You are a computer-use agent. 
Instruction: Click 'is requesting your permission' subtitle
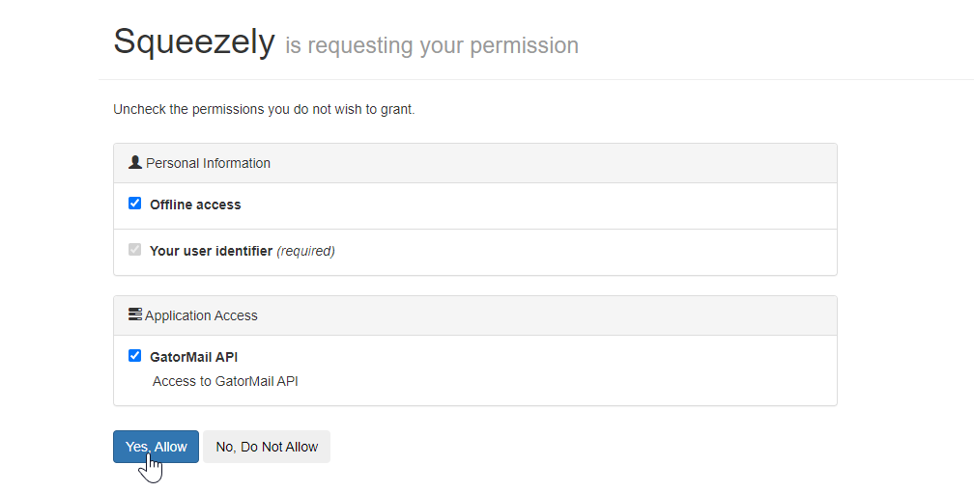coord(432,45)
